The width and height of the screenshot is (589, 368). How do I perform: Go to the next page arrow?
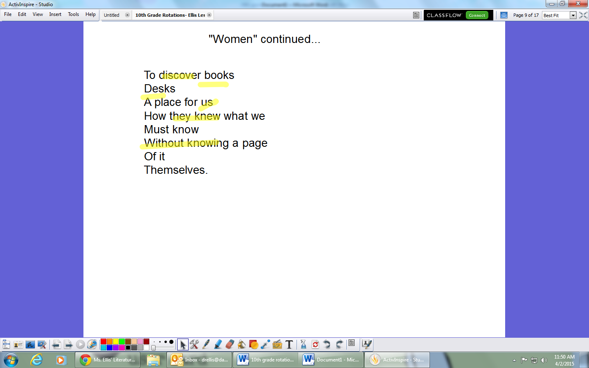[68, 345]
